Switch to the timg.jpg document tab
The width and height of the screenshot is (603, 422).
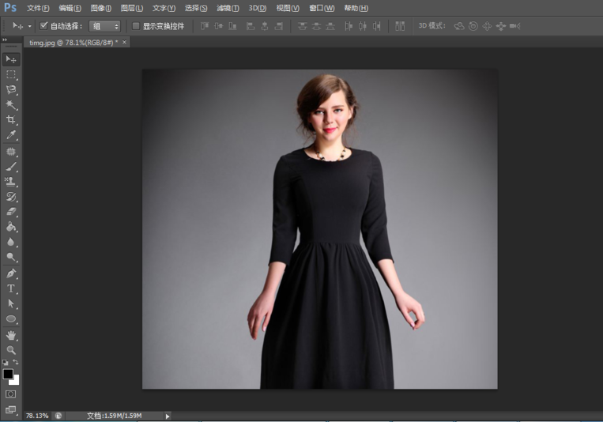pyautogui.click(x=71, y=42)
